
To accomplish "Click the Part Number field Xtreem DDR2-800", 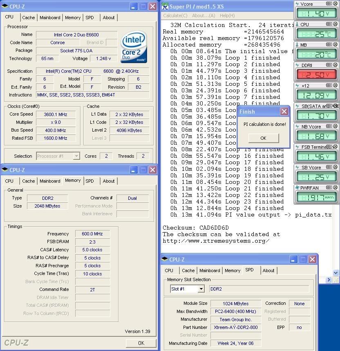I will (236, 327).
